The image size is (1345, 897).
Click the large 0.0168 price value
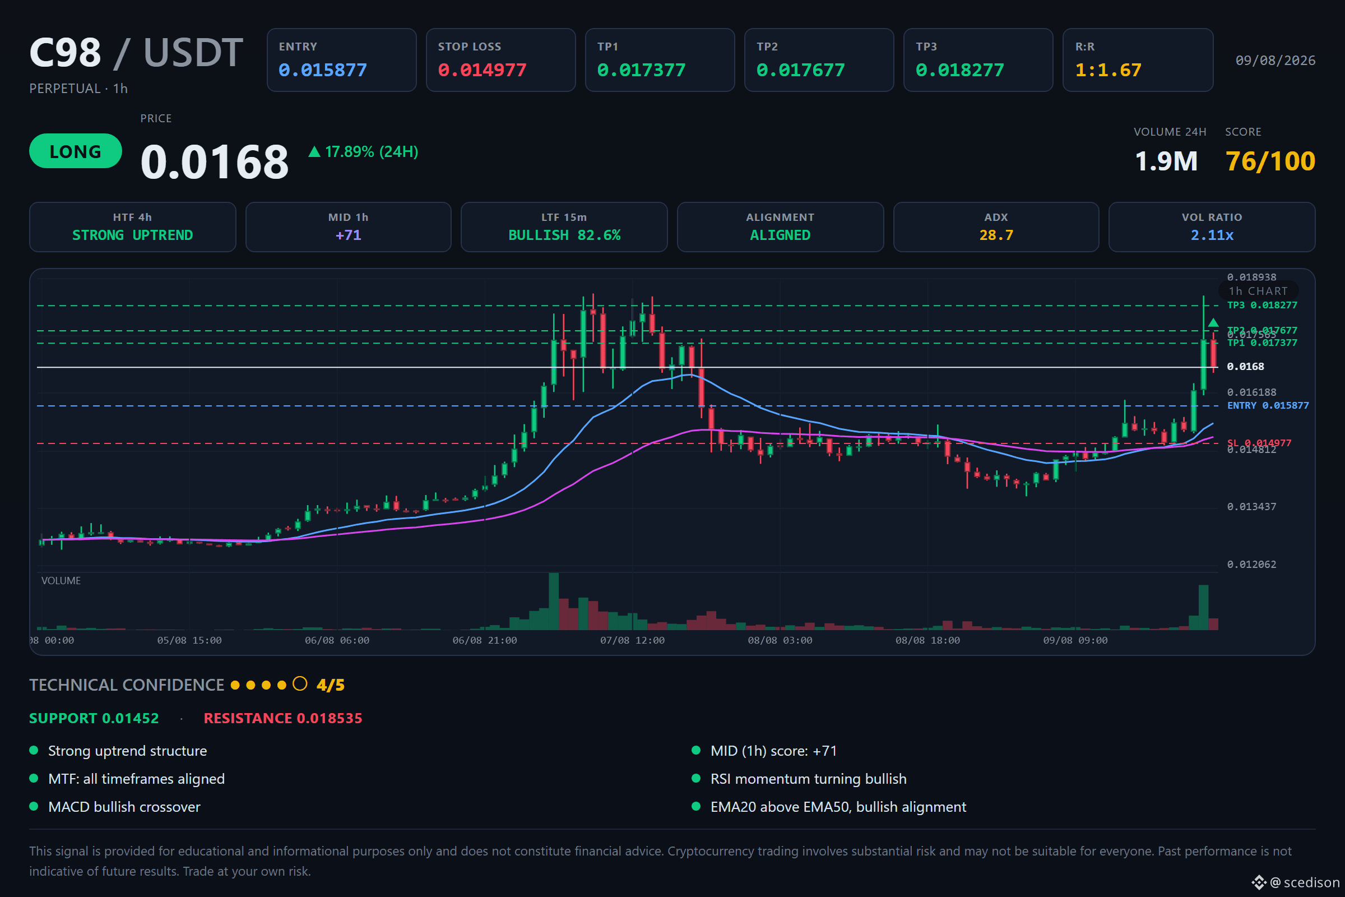[x=215, y=162]
